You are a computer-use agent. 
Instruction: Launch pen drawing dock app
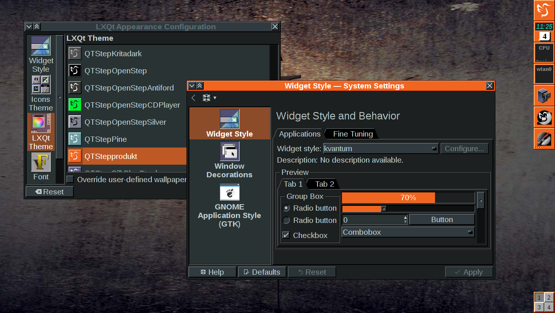click(544, 139)
